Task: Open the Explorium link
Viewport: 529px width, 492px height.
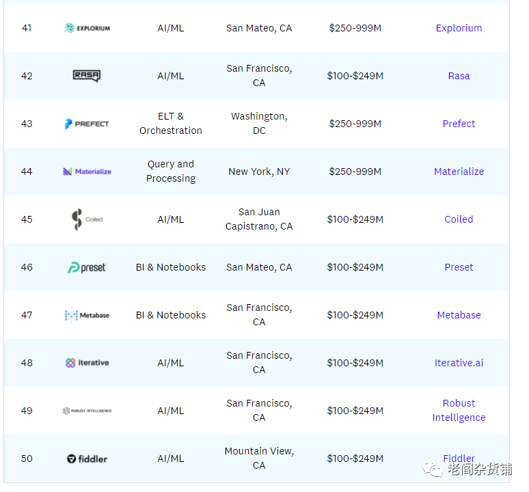Action: point(459,28)
